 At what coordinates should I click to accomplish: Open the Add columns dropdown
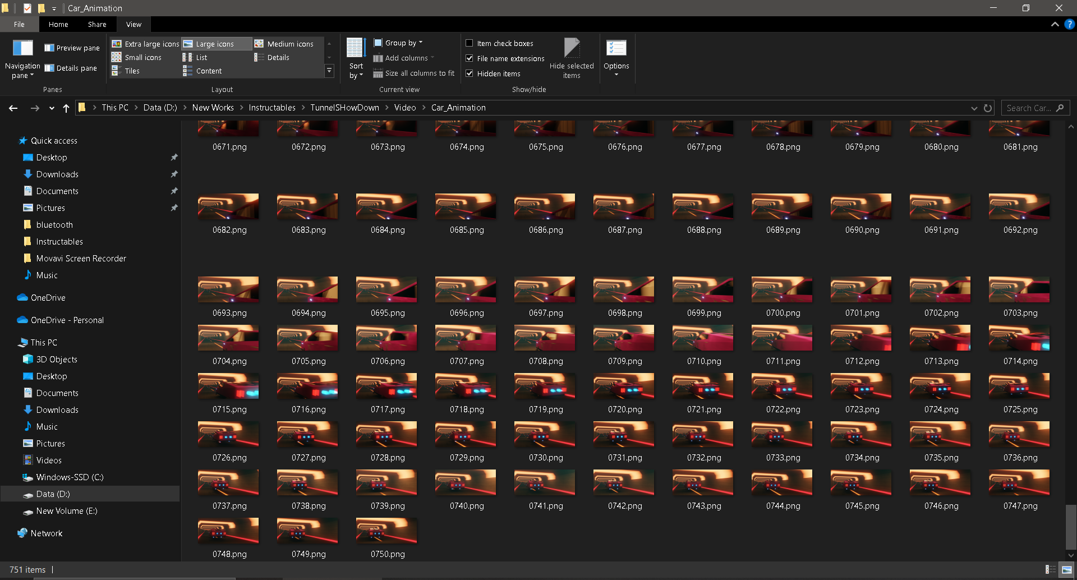[404, 58]
